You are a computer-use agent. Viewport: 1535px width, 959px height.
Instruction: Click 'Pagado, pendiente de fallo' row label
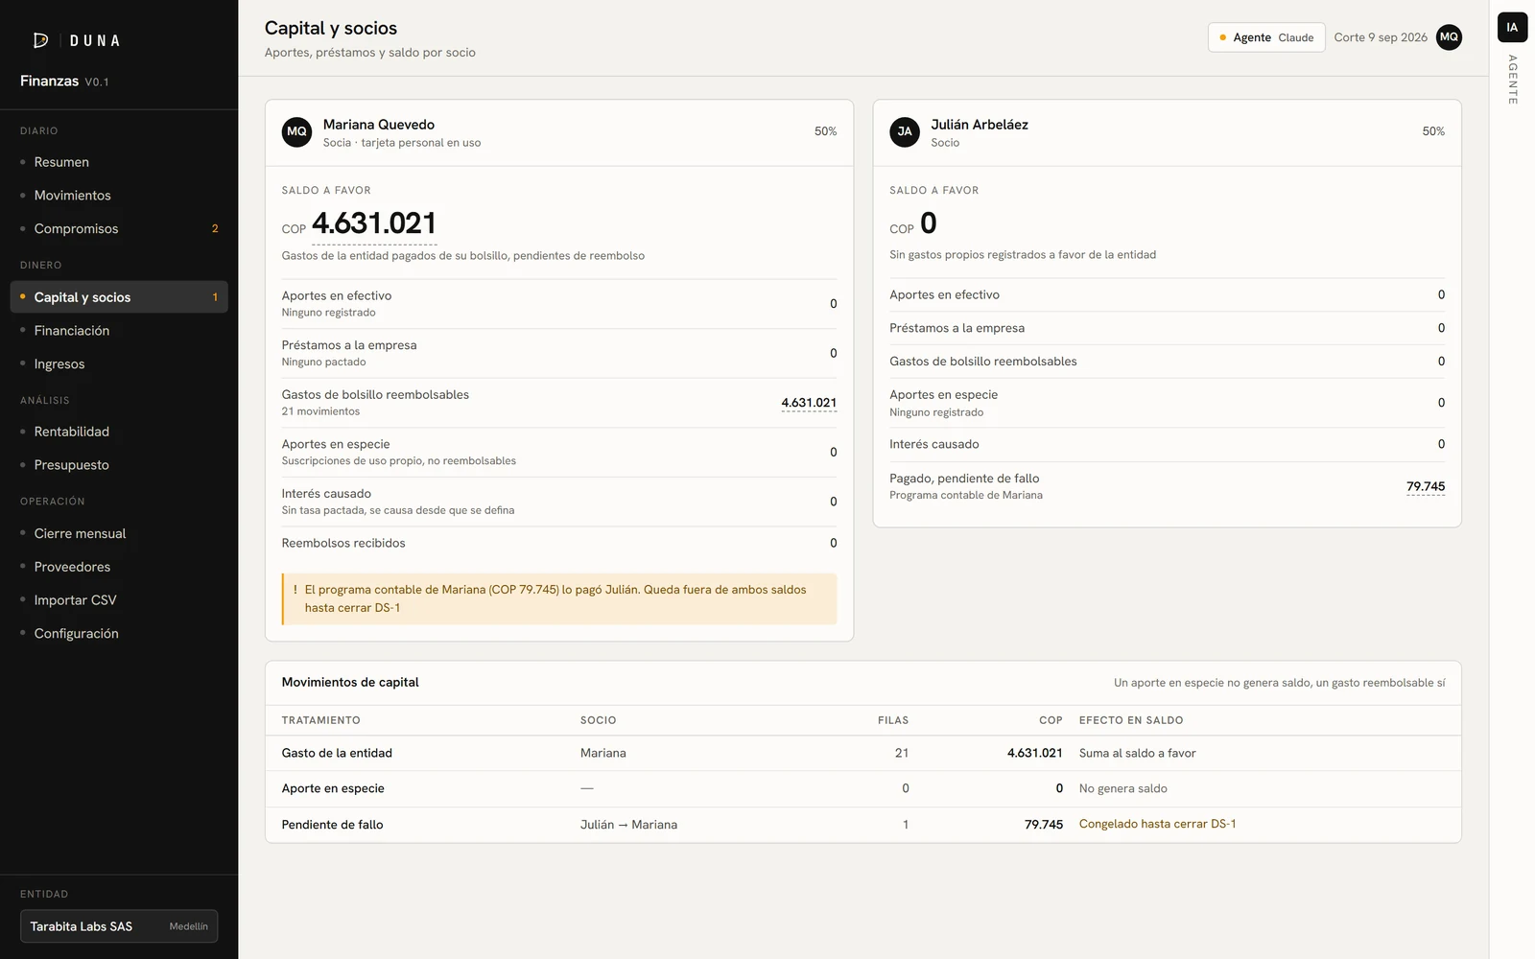tap(964, 479)
